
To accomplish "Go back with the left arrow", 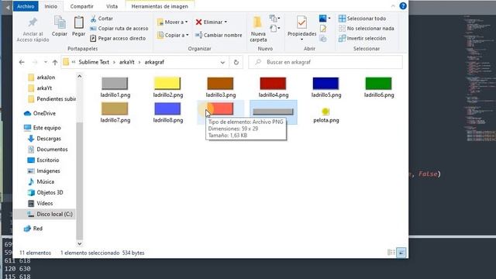I will point(22,62).
